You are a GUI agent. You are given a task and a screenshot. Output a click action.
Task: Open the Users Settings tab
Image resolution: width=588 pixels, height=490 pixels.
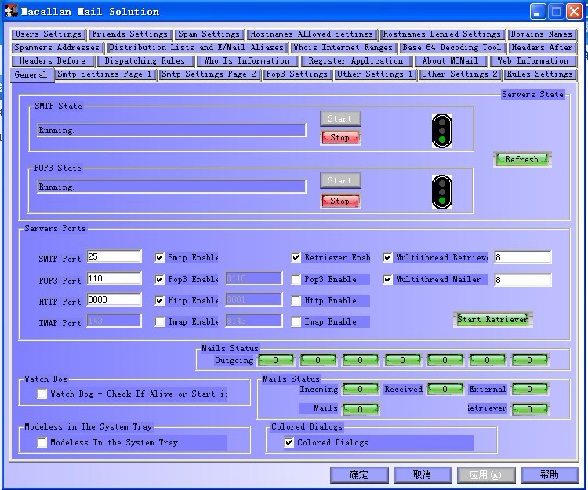(x=49, y=34)
